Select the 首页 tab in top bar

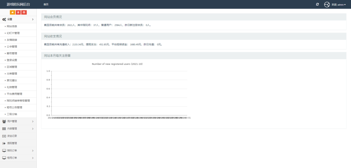coord(46,4)
